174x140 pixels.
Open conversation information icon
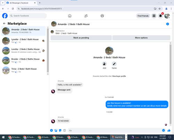tap(167, 24)
